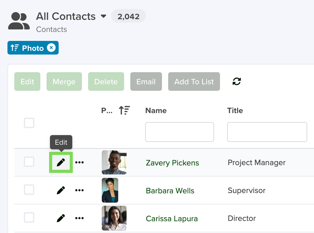Image resolution: width=314 pixels, height=233 pixels.
Task: Check the box for Zavery Pickens
Action: pyautogui.click(x=29, y=162)
